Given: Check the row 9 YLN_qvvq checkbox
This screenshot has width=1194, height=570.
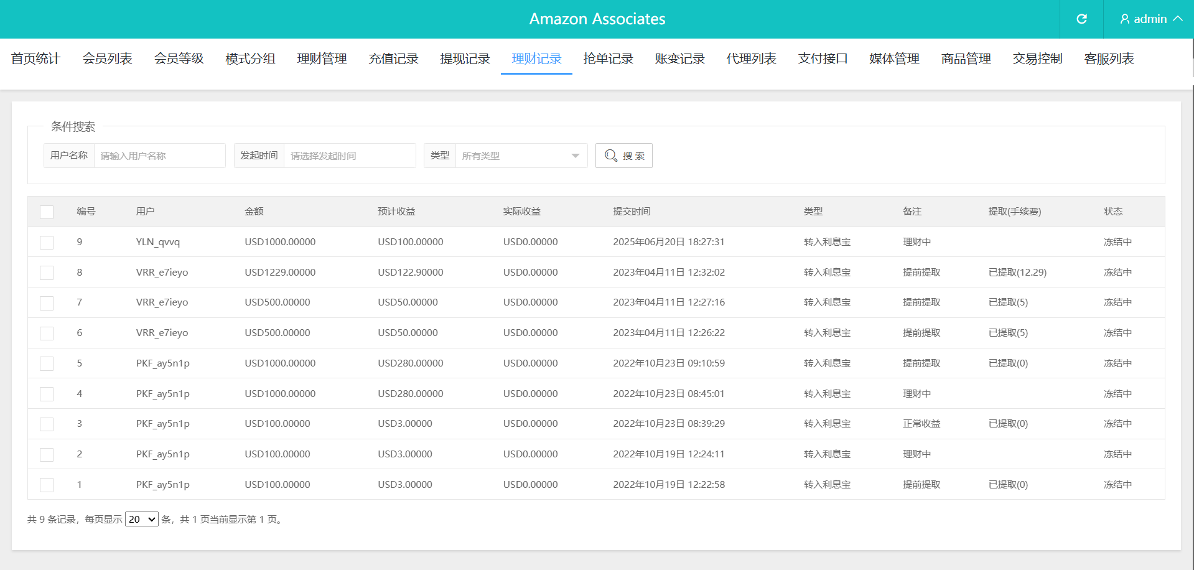Looking at the screenshot, I should (x=47, y=242).
